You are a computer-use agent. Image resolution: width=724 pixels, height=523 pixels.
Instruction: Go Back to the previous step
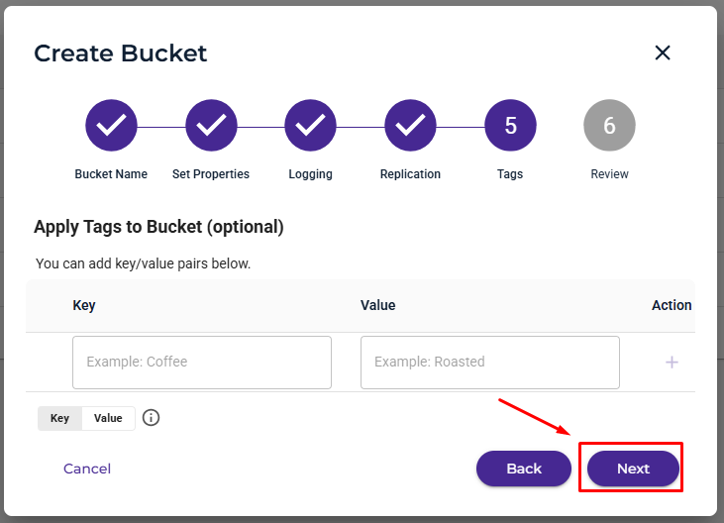pyautogui.click(x=524, y=469)
